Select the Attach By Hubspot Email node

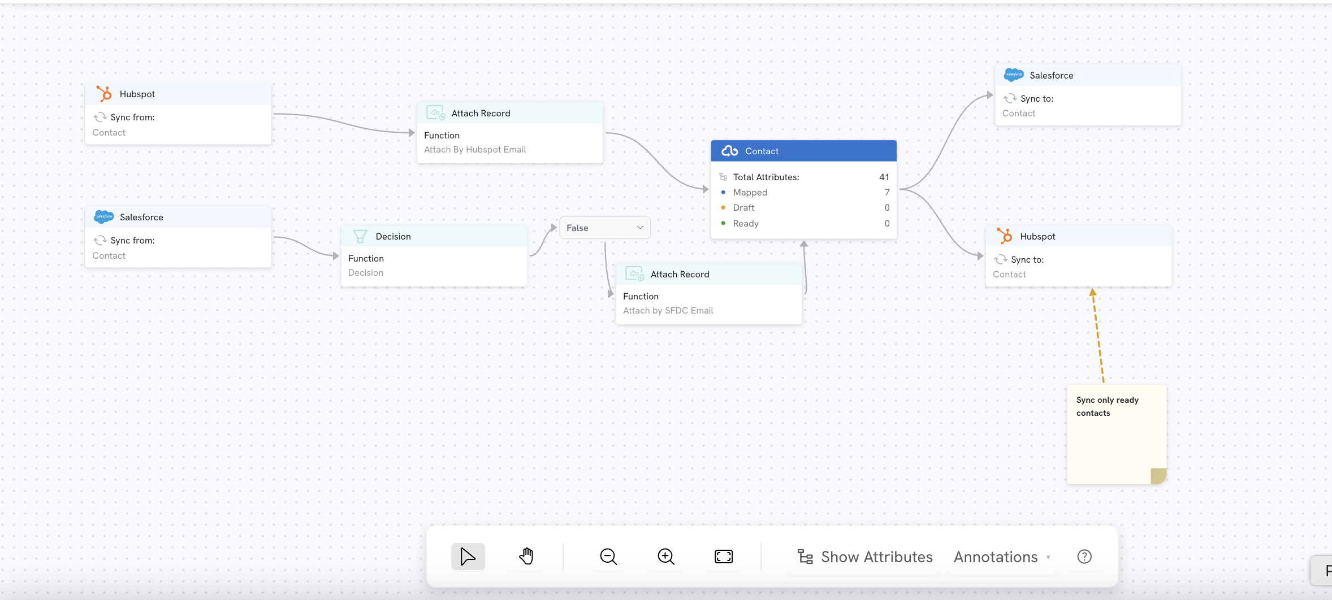[x=510, y=133]
